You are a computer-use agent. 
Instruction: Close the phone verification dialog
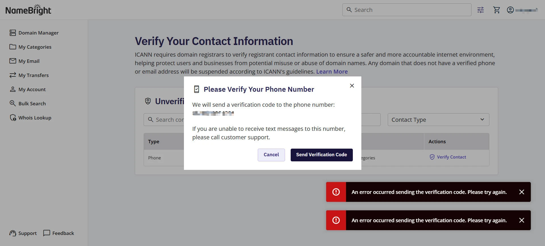point(352,85)
